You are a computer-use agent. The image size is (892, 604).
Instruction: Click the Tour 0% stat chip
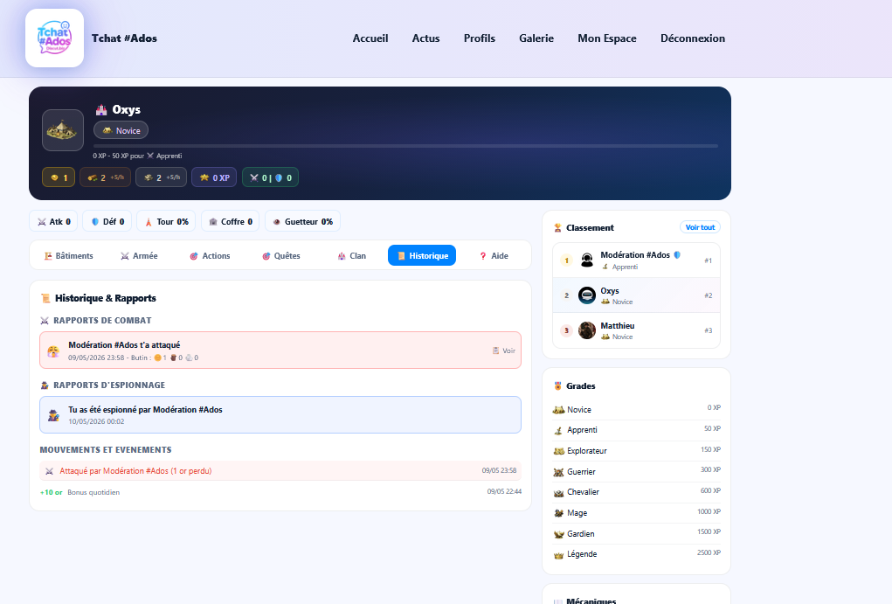tap(166, 221)
